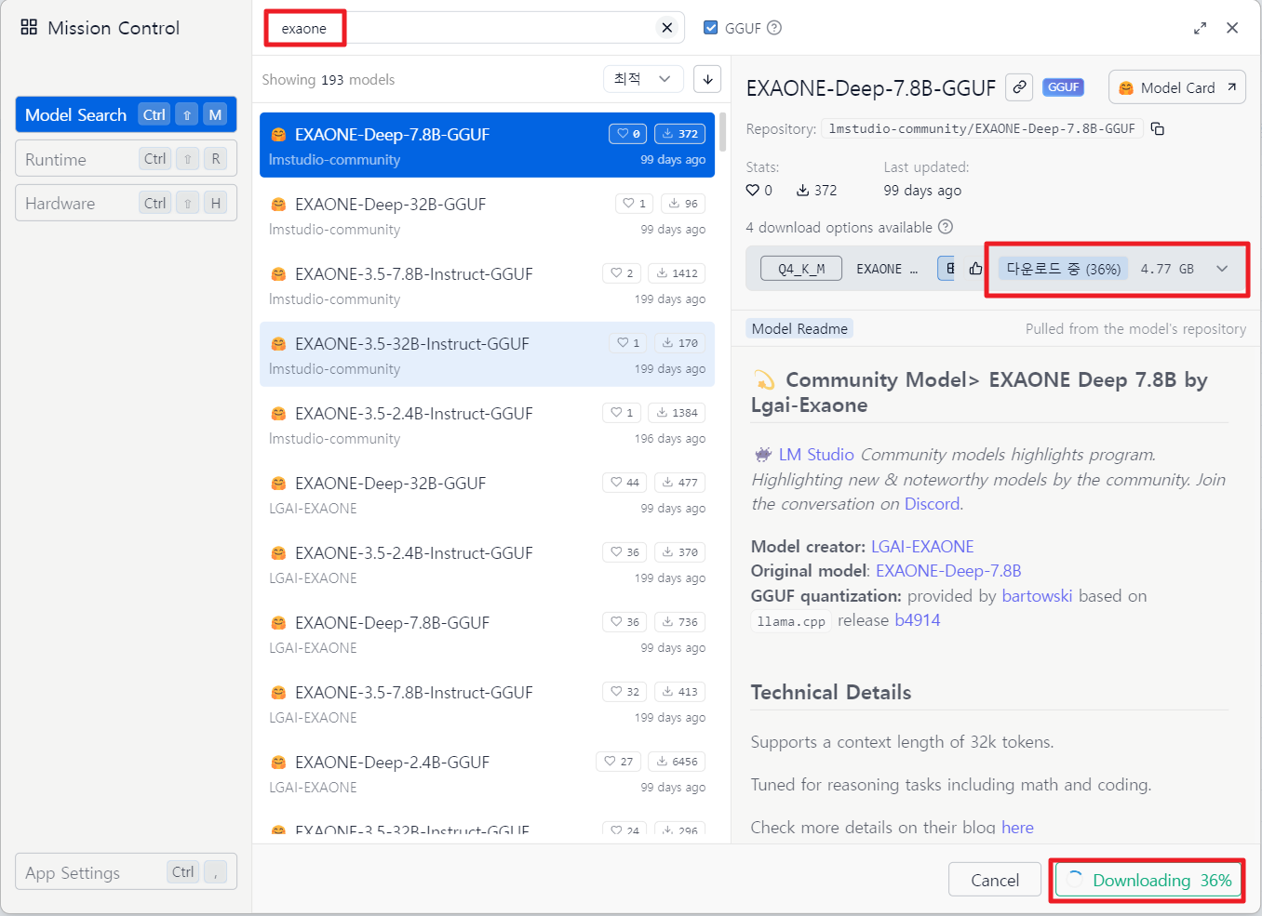
Task: Clear the search field with the X button
Action: pos(666,28)
